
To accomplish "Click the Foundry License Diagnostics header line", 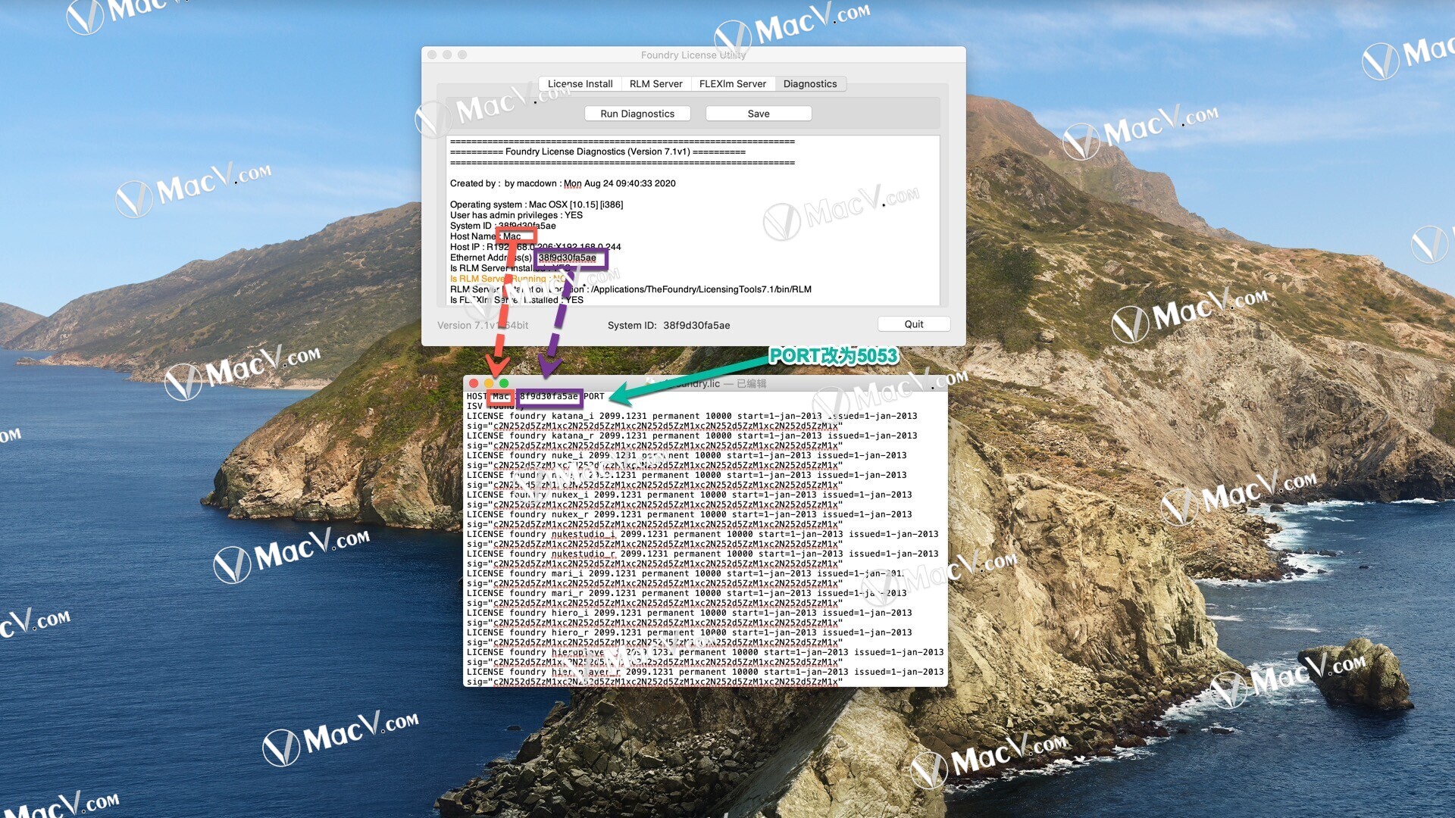I will (598, 151).
